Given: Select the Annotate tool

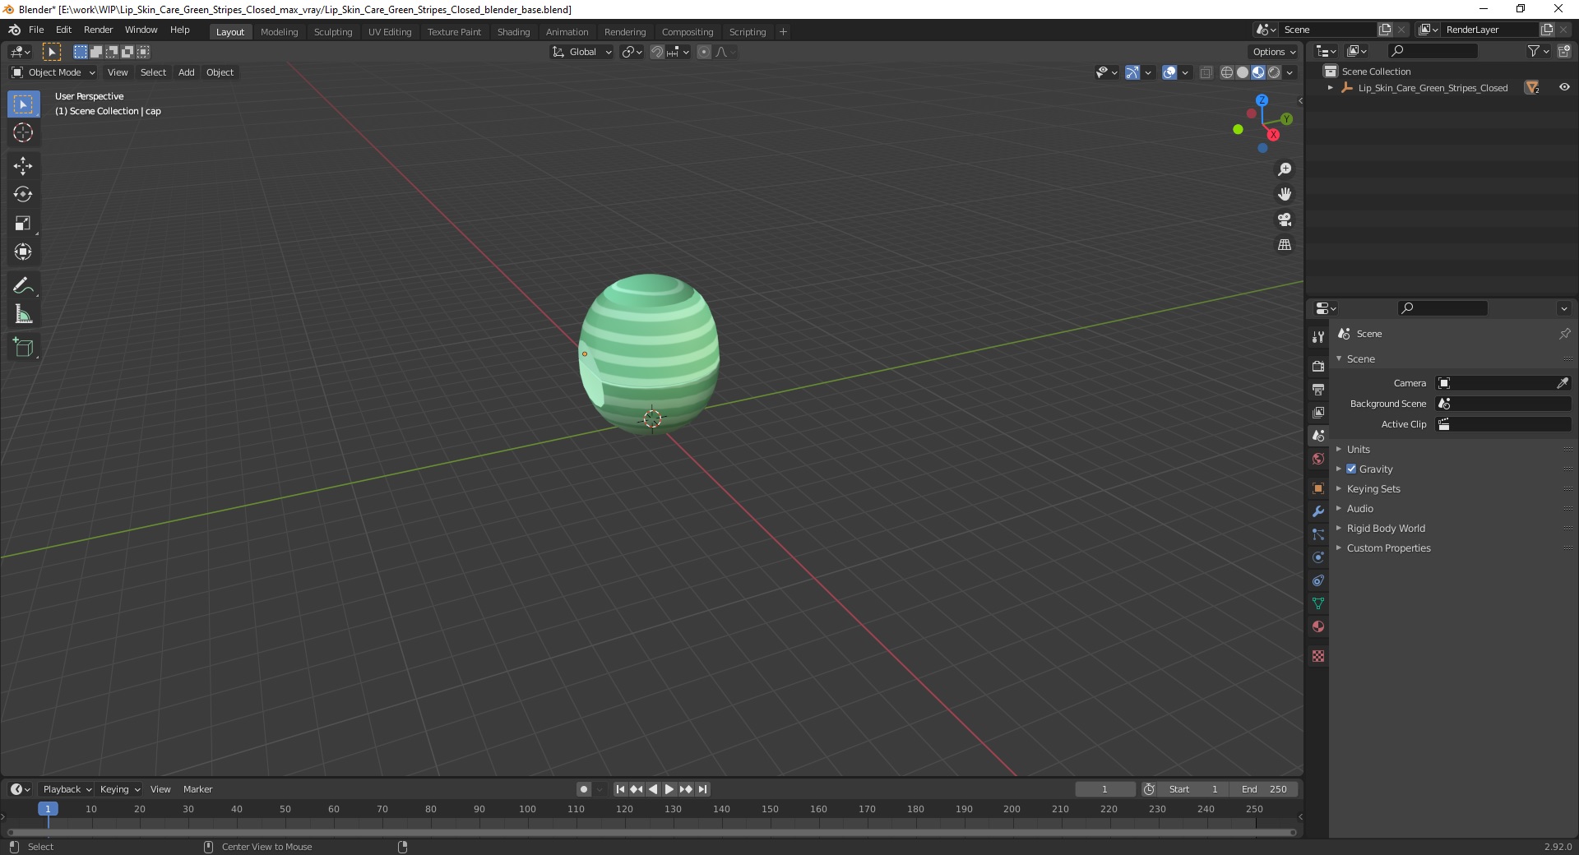Looking at the screenshot, I should (x=23, y=286).
